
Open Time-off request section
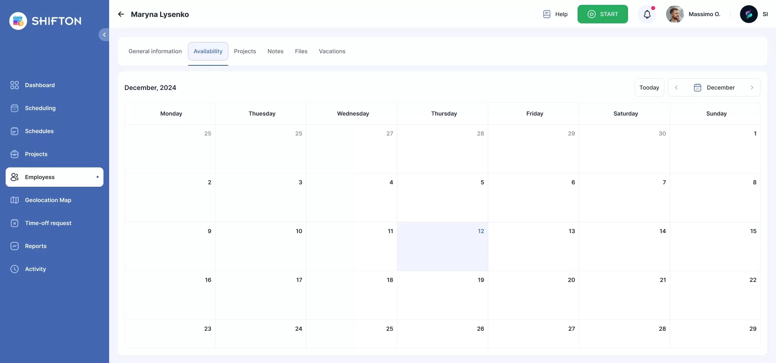pos(48,223)
